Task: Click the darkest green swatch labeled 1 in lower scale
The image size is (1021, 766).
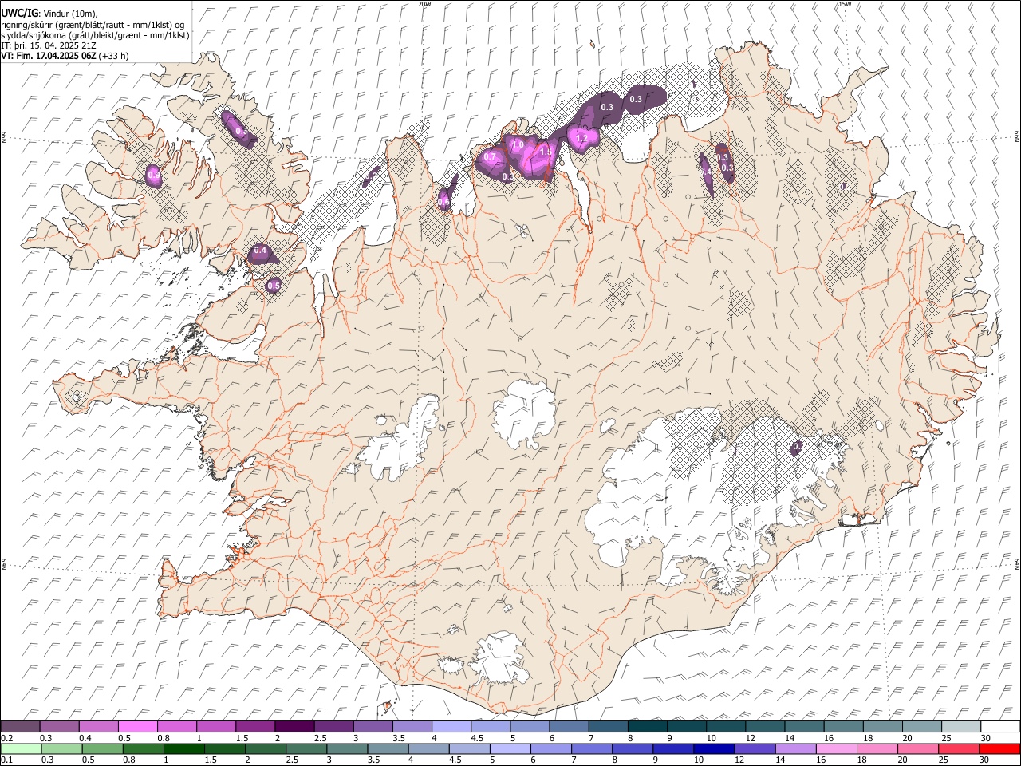Action: click(184, 748)
